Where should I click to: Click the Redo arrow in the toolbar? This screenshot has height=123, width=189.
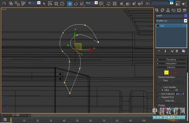pos(4,3)
